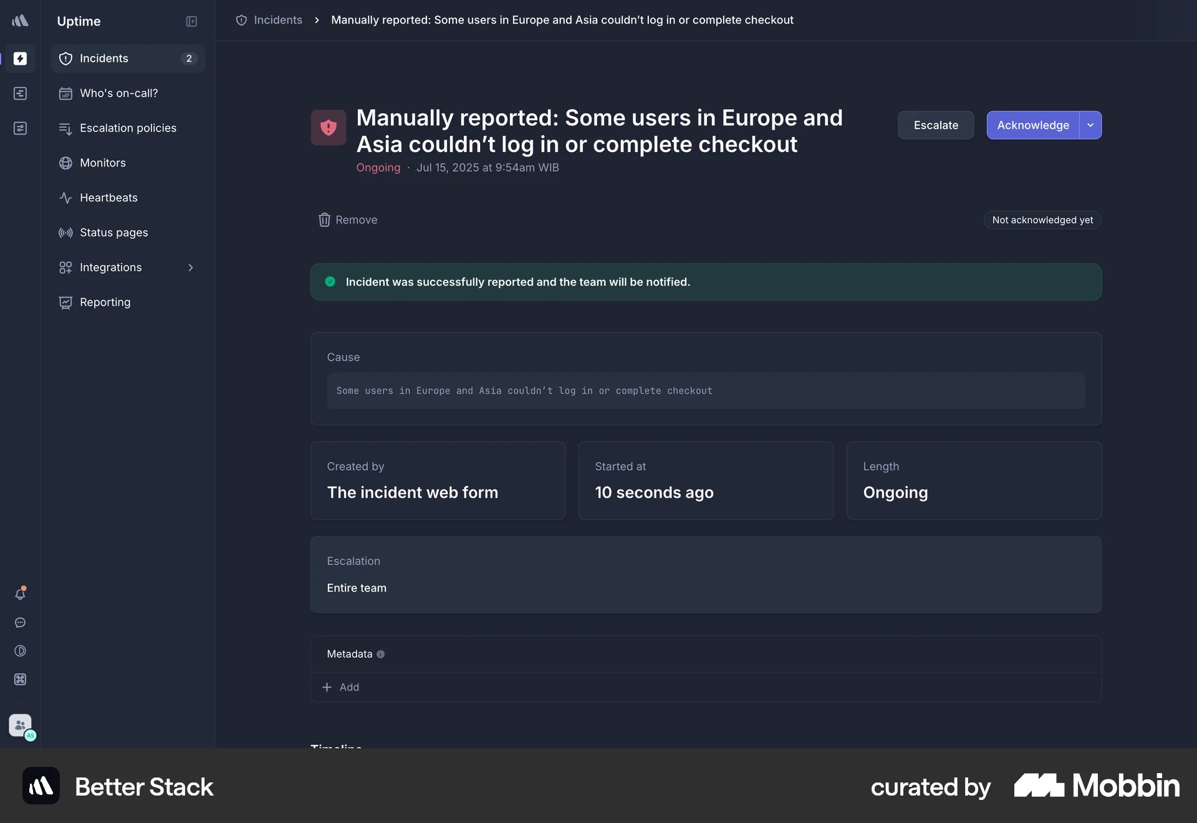This screenshot has width=1197, height=823.
Task: Click the Better Stack logo top left
Action: pos(21,21)
